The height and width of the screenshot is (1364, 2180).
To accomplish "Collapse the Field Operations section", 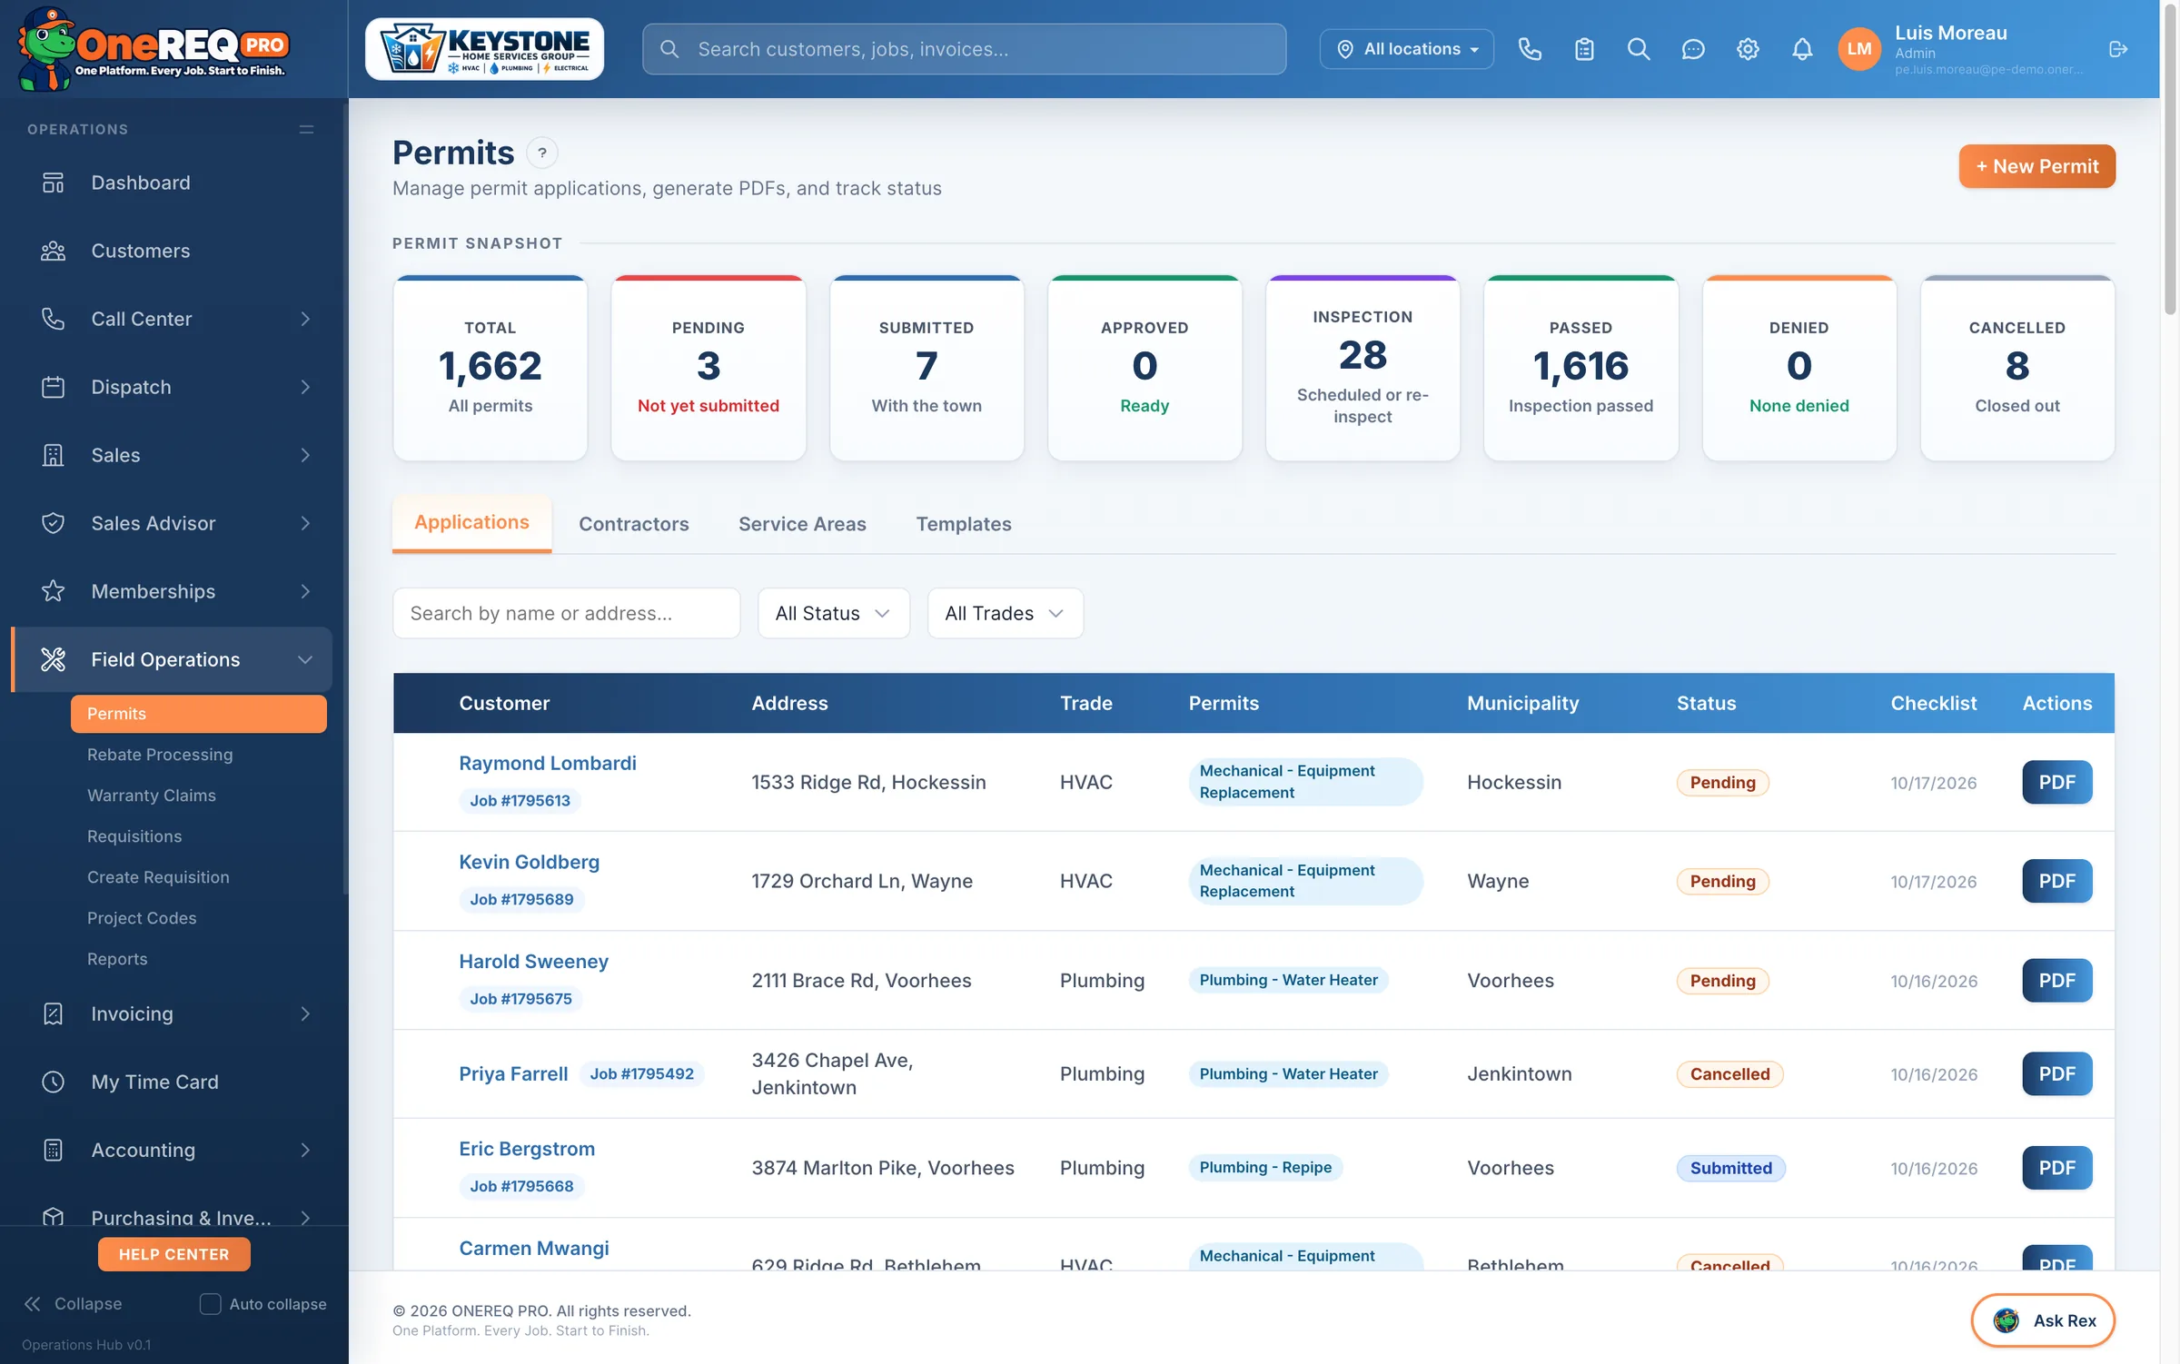I will [172, 659].
